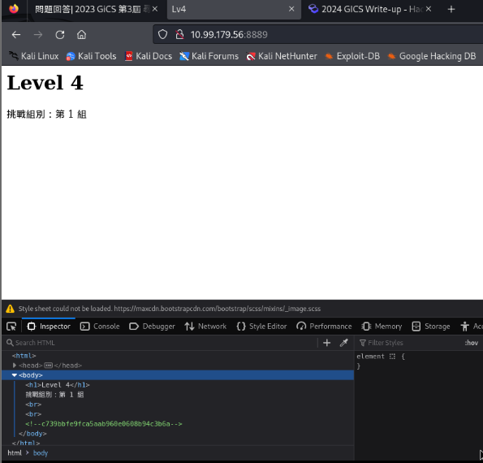
Task: Click the eyedropper color picker icon
Action: [343, 343]
